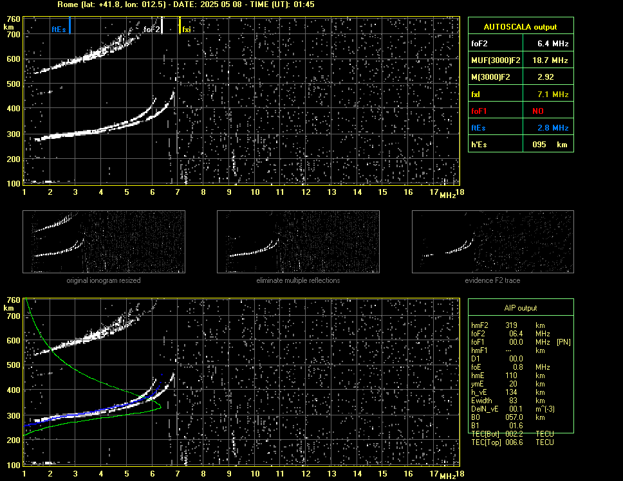Select the date "2025 05 08" in the header
This screenshot has width=623, height=481.
222,5
